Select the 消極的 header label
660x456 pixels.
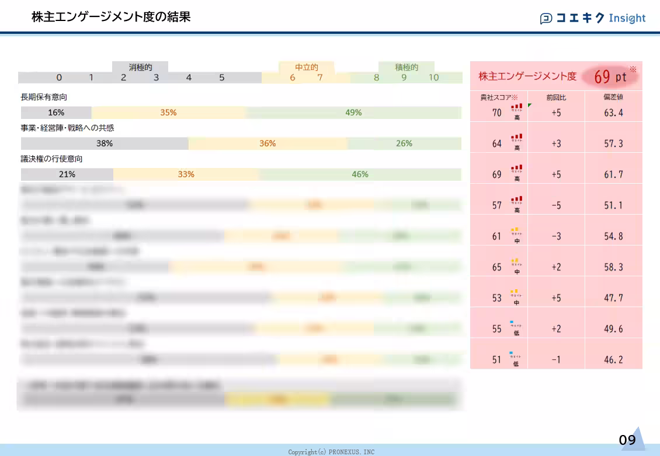pos(140,67)
